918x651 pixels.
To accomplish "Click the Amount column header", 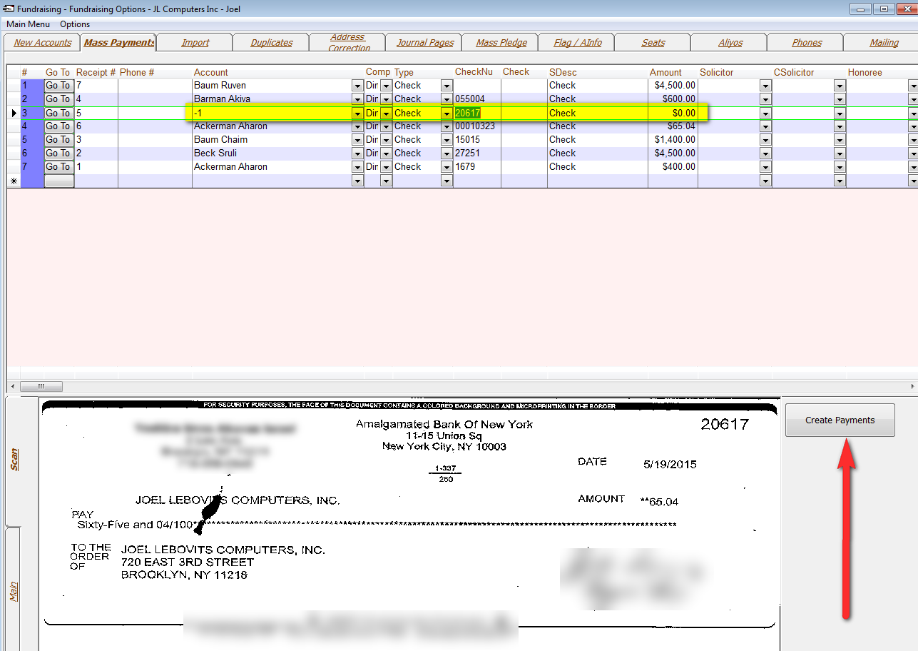I will (665, 72).
